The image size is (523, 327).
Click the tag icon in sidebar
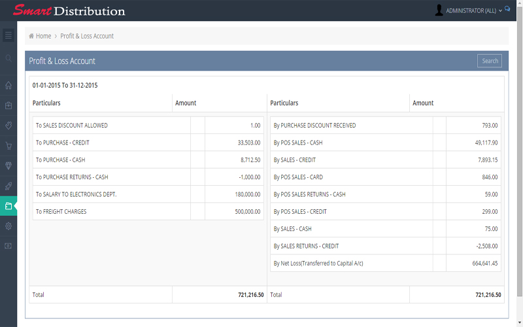point(8,126)
